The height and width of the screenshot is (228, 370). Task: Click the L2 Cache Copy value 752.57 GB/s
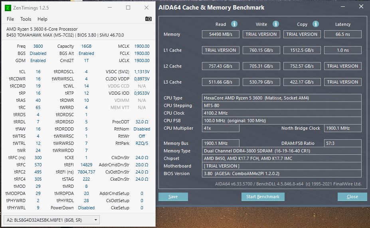302,66
